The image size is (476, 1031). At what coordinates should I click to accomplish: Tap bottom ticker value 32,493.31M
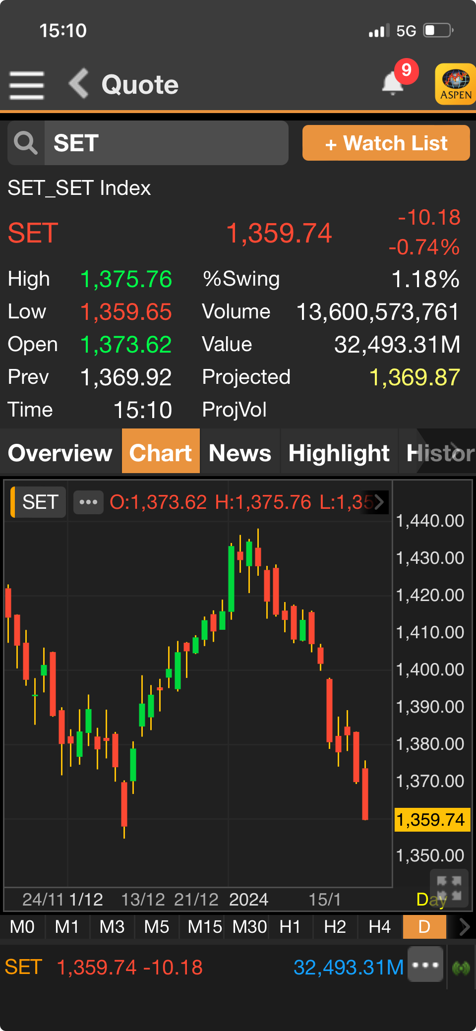point(349,968)
